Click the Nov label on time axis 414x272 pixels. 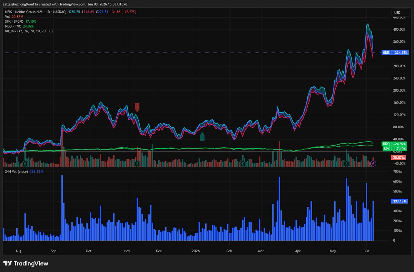127,251
